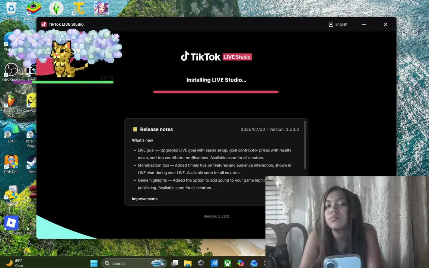429x268 pixels.
Task: Click the installation progress bar
Action: point(216,92)
